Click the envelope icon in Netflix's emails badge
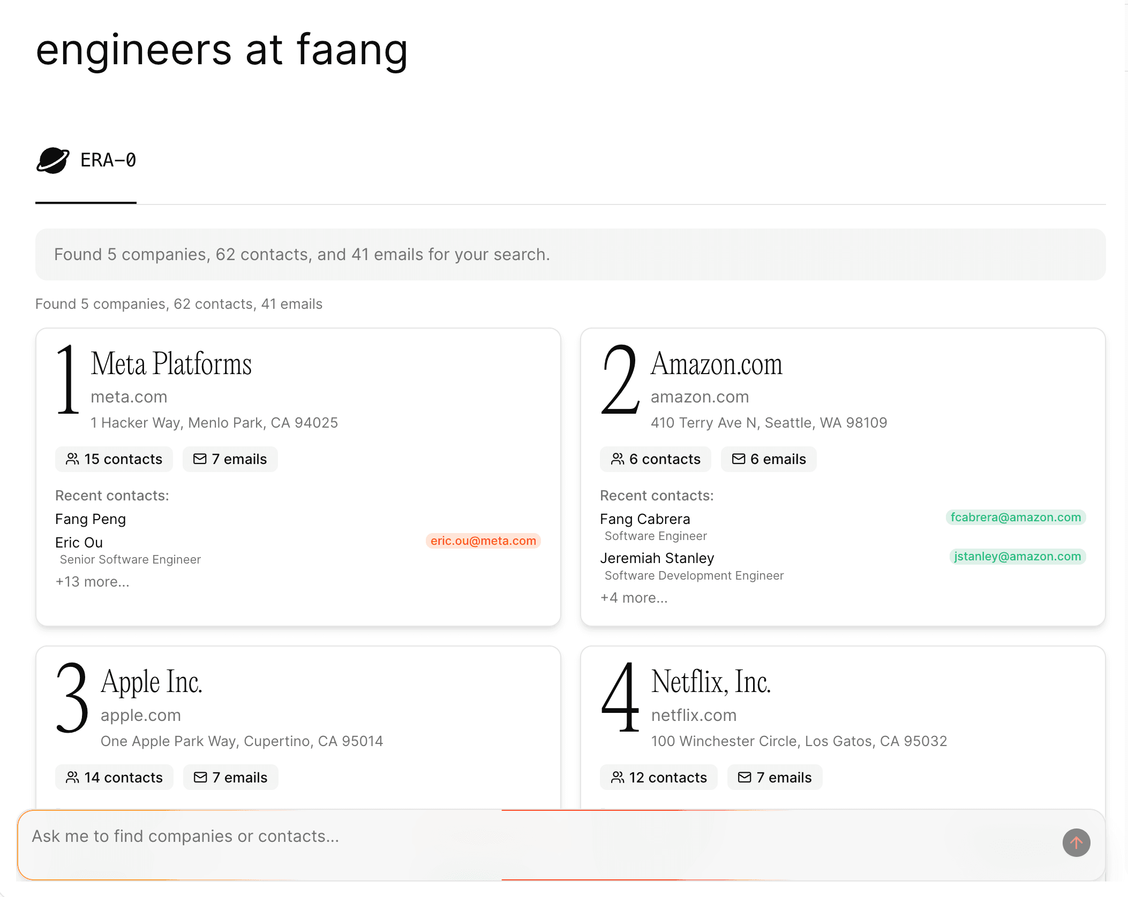 [x=745, y=777]
